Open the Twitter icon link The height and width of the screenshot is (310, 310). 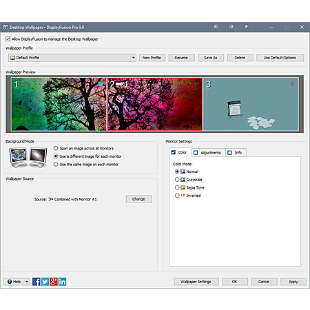pyautogui.click(x=45, y=282)
